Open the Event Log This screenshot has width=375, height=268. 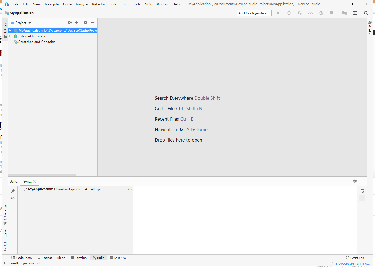coord(355,258)
